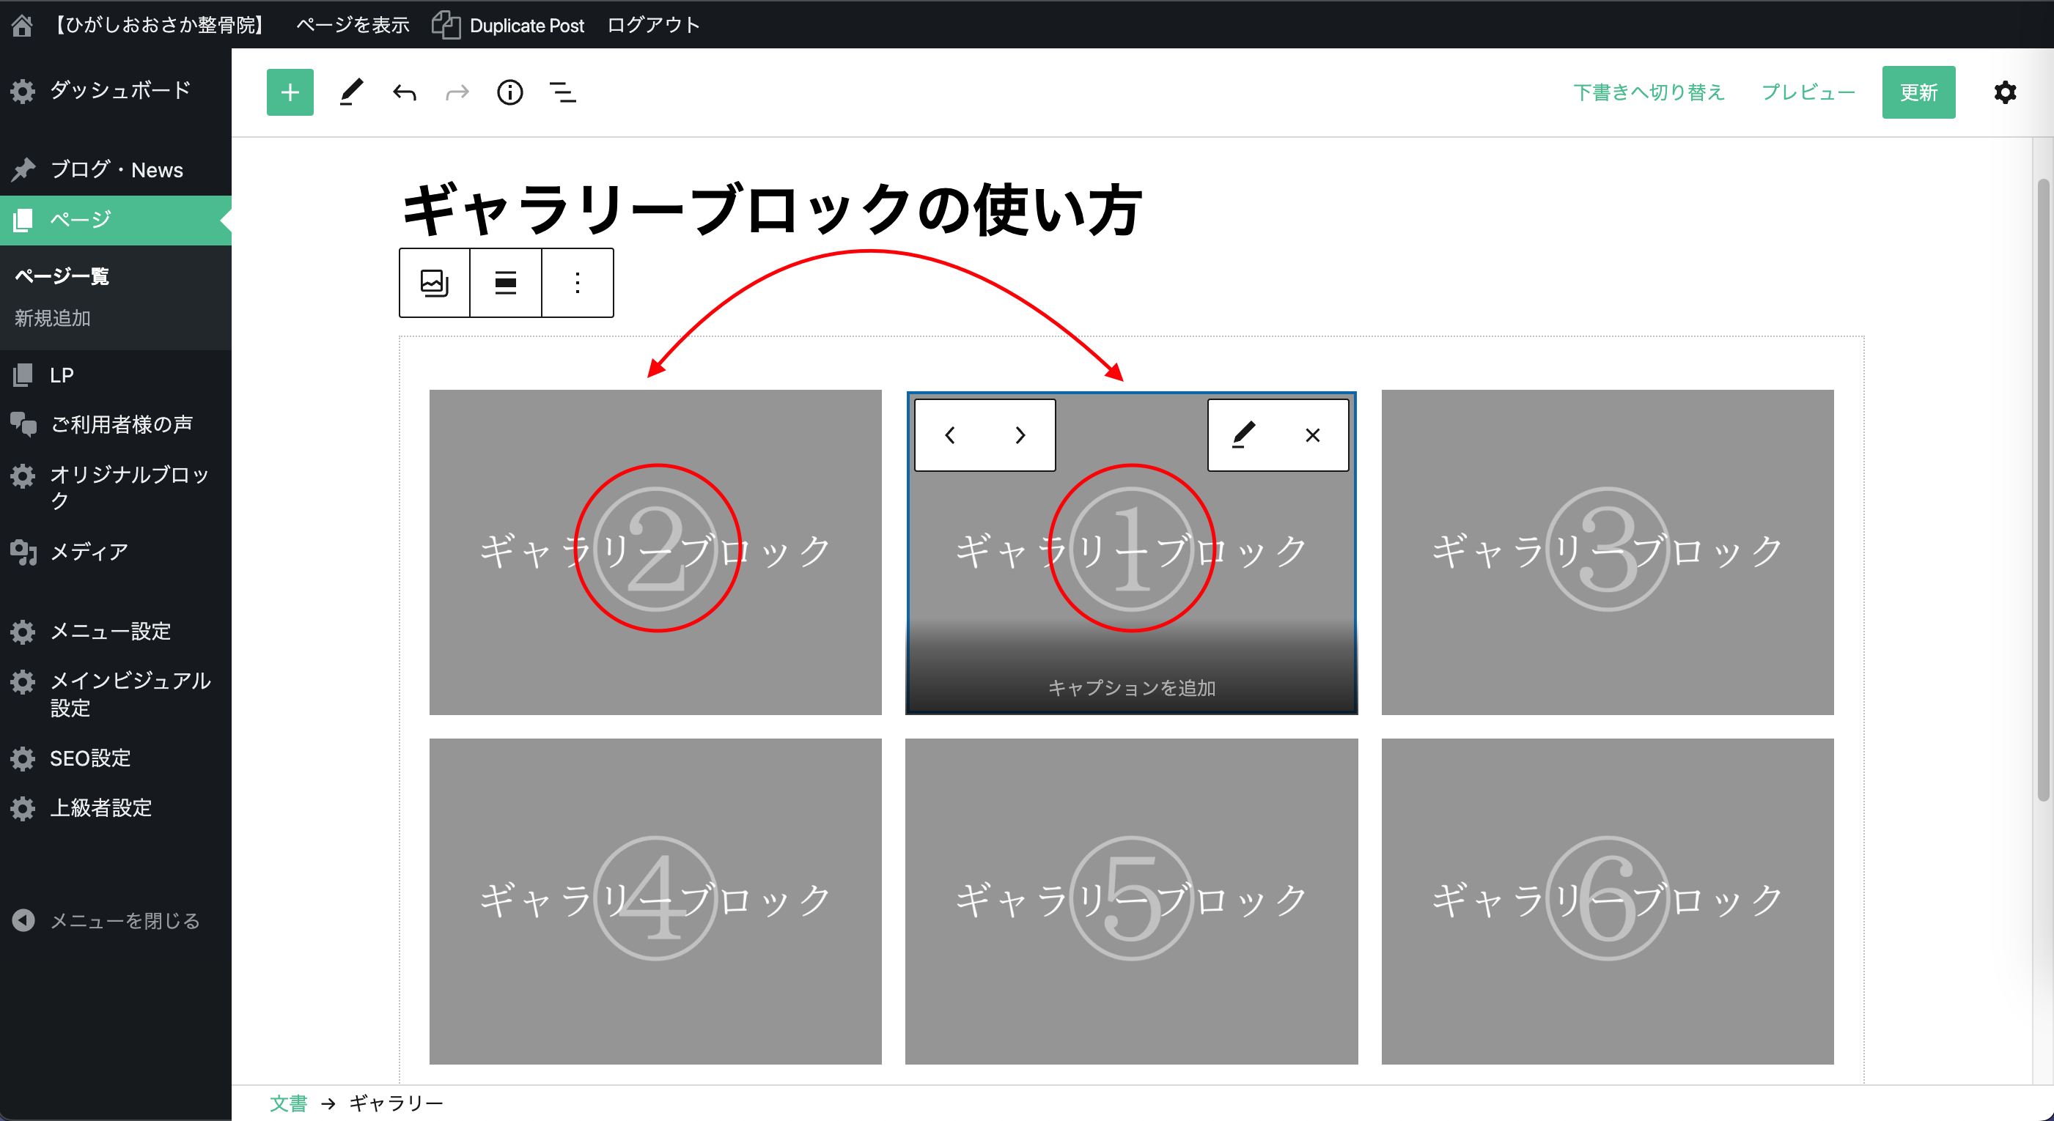This screenshot has height=1121, width=2054.
Task: Click the キャプションを追加 caption field
Action: click(x=1130, y=687)
